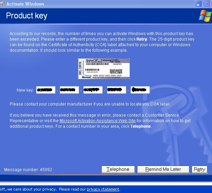This screenshot has height=193, width=212.
Task: Click the Windows flag logo
Action: coord(205,16)
